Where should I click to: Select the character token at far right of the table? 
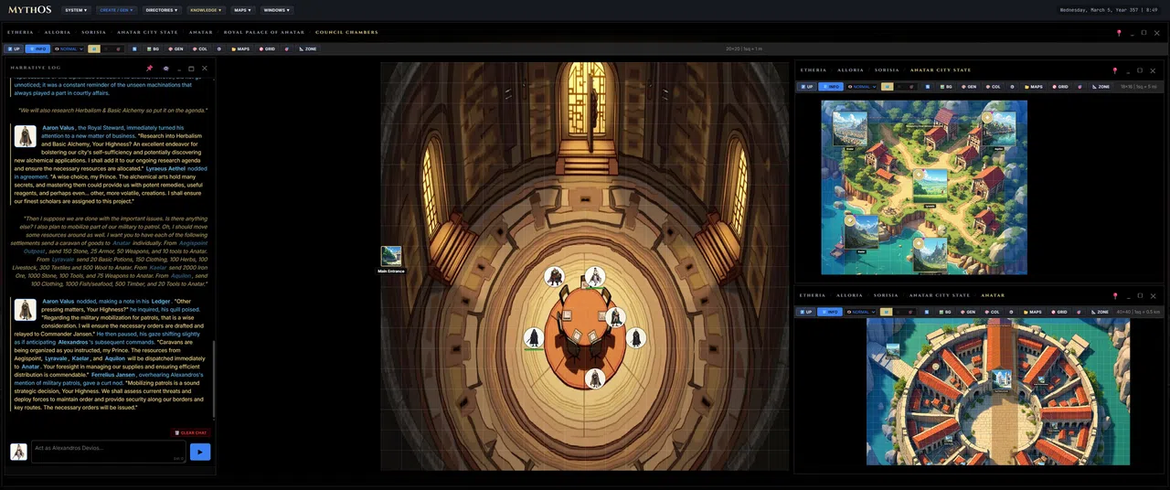(635, 338)
